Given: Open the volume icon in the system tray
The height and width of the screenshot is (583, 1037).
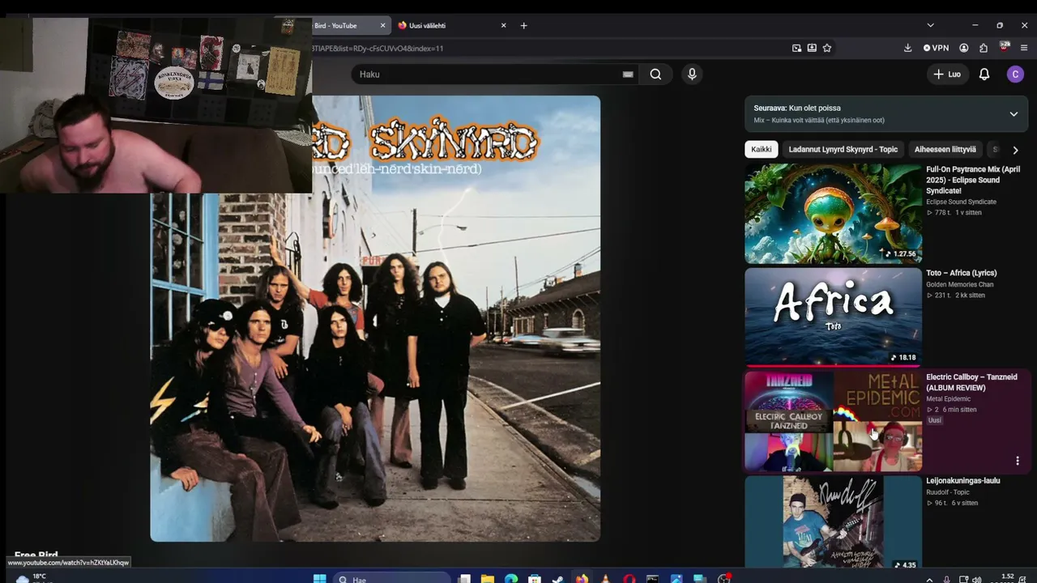Looking at the screenshot, I should click(x=976, y=579).
